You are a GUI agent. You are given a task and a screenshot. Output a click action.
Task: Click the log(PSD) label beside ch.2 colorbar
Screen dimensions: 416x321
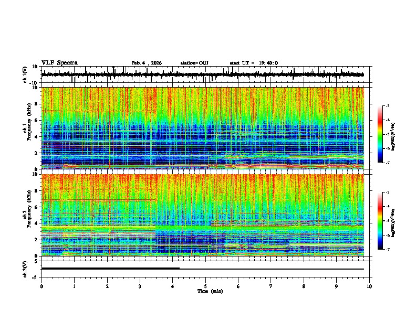coord(393,223)
